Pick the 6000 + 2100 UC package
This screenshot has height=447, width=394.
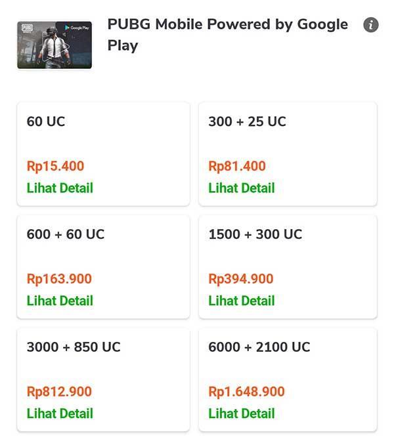point(288,380)
